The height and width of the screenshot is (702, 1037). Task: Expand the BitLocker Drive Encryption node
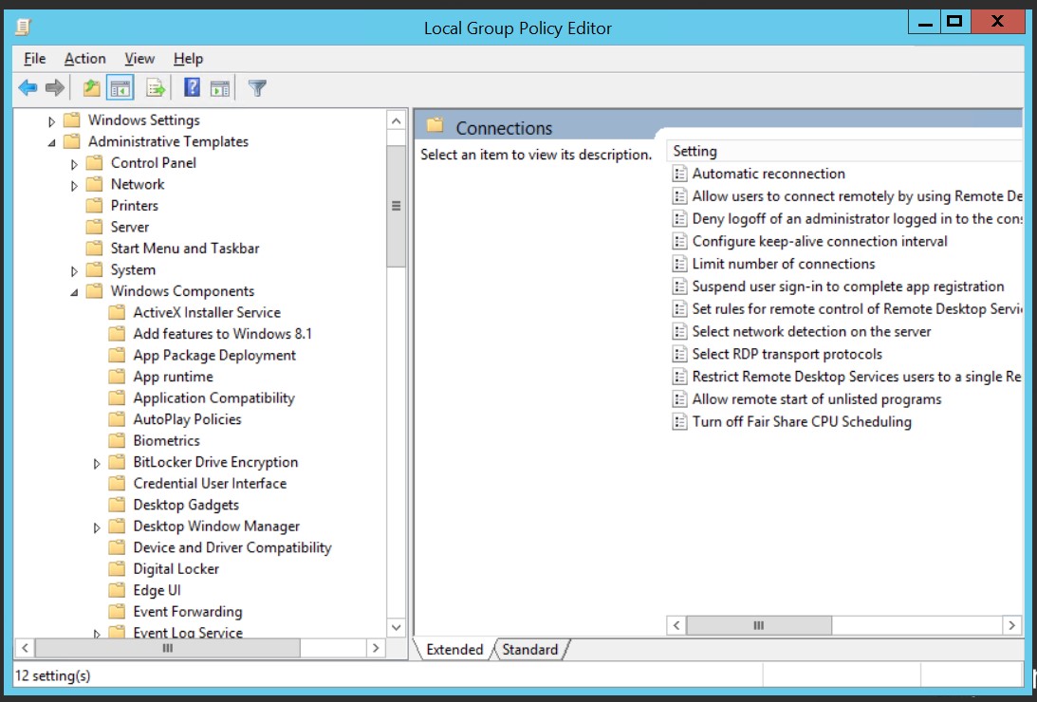pos(97,464)
